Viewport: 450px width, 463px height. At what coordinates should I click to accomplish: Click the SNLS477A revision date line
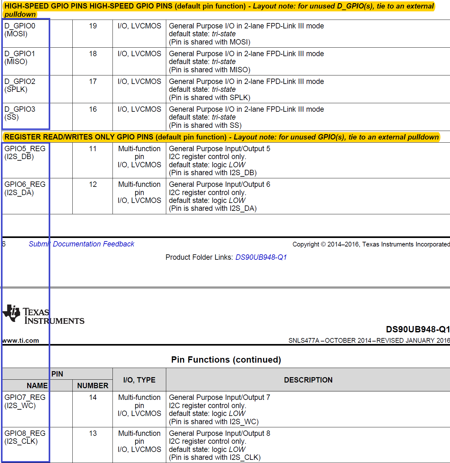click(x=369, y=341)
